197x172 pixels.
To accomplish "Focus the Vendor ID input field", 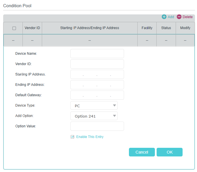I will click(97, 64).
